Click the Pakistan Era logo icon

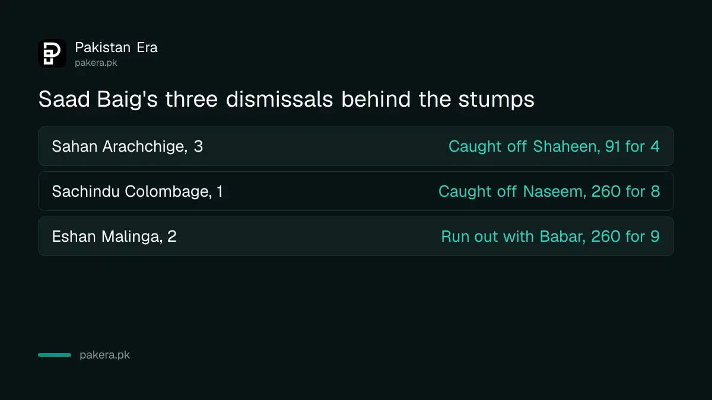(52, 53)
